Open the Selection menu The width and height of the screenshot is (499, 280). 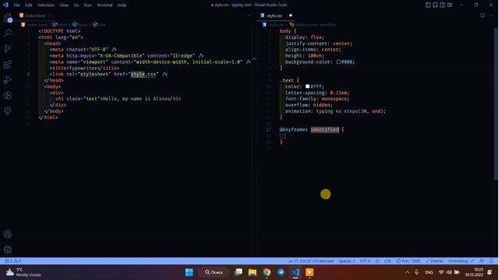coord(46,5)
